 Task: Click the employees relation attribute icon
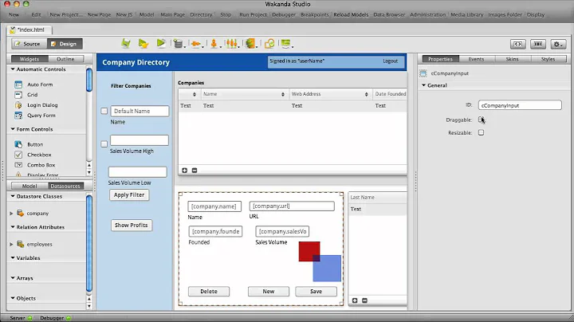click(x=21, y=244)
